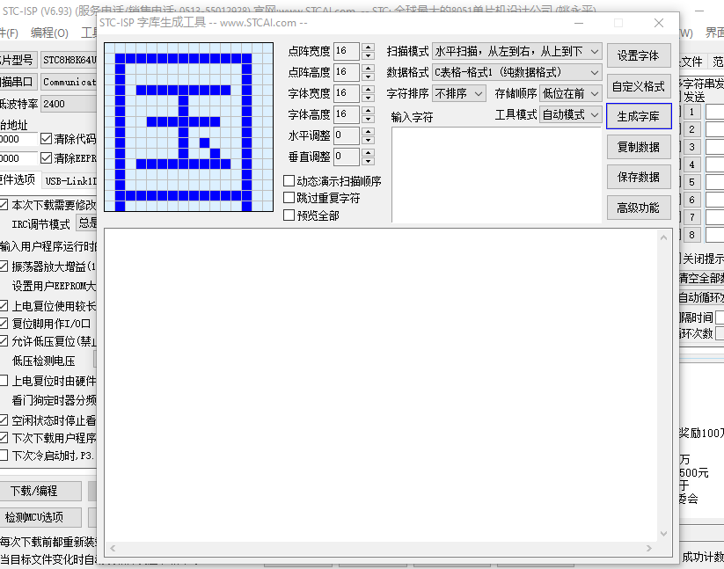Decrease 水平调整 with down arrow
This screenshot has width=724, height=569.
click(x=368, y=141)
